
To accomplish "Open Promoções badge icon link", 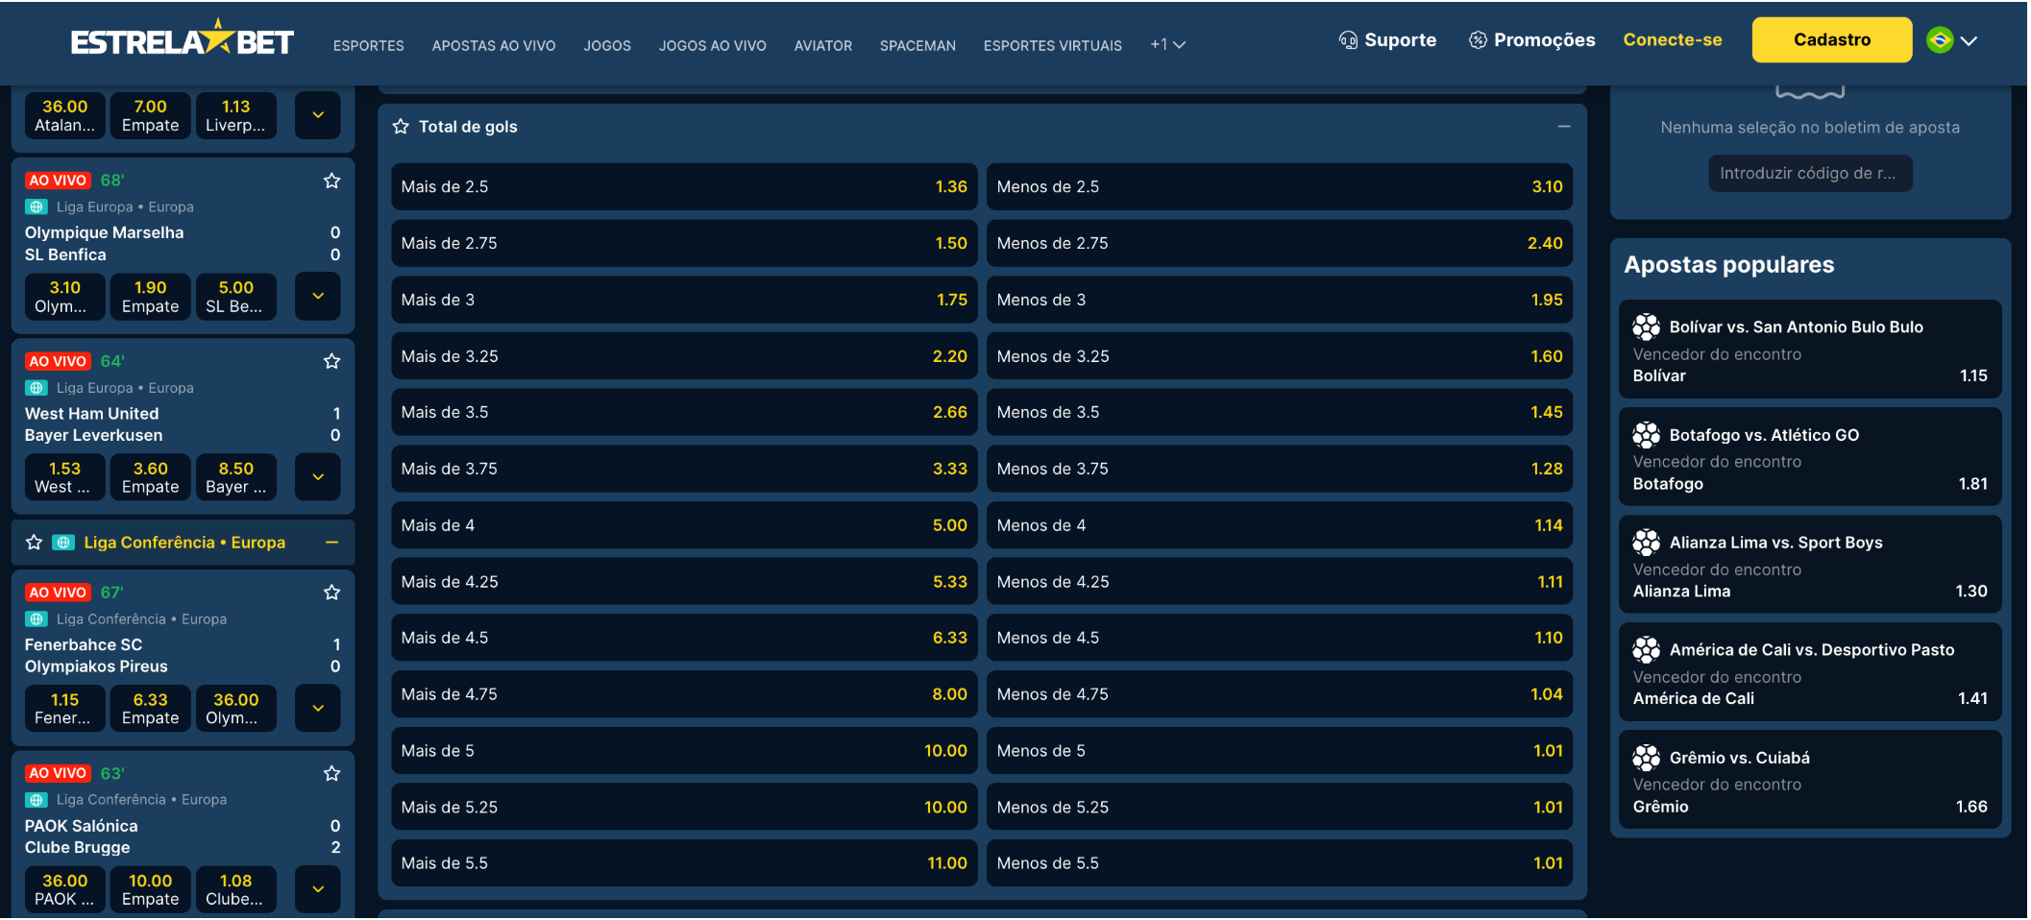I will [x=1478, y=40].
